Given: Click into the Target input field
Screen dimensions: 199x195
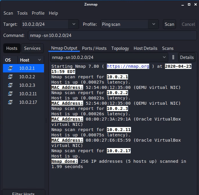Looking at the screenshot, I should pos(45,24).
